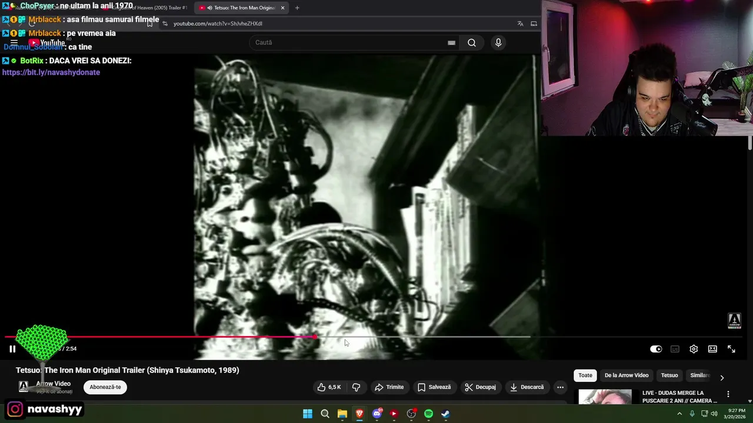Click the magnifier search button
The image size is (753, 423).
[472, 42]
